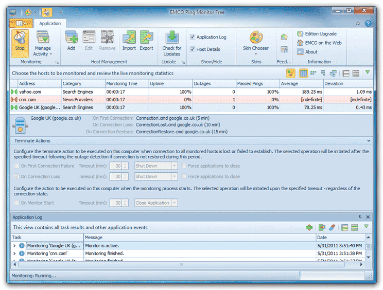The height and width of the screenshot is (290, 383).
Task: Click the Check for Updates icon
Action: tap(172, 38)
